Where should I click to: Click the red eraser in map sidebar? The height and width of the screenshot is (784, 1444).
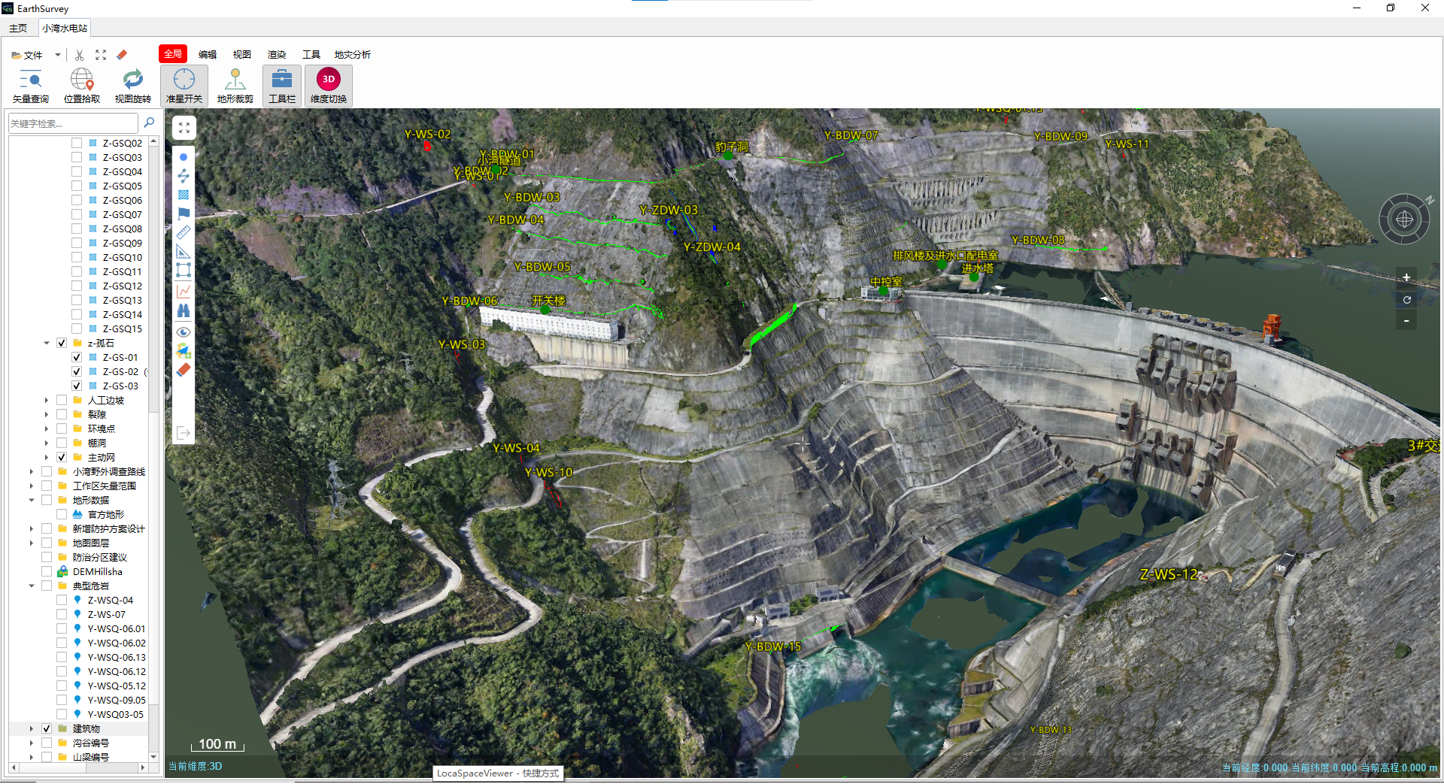(x=184, y=370)
